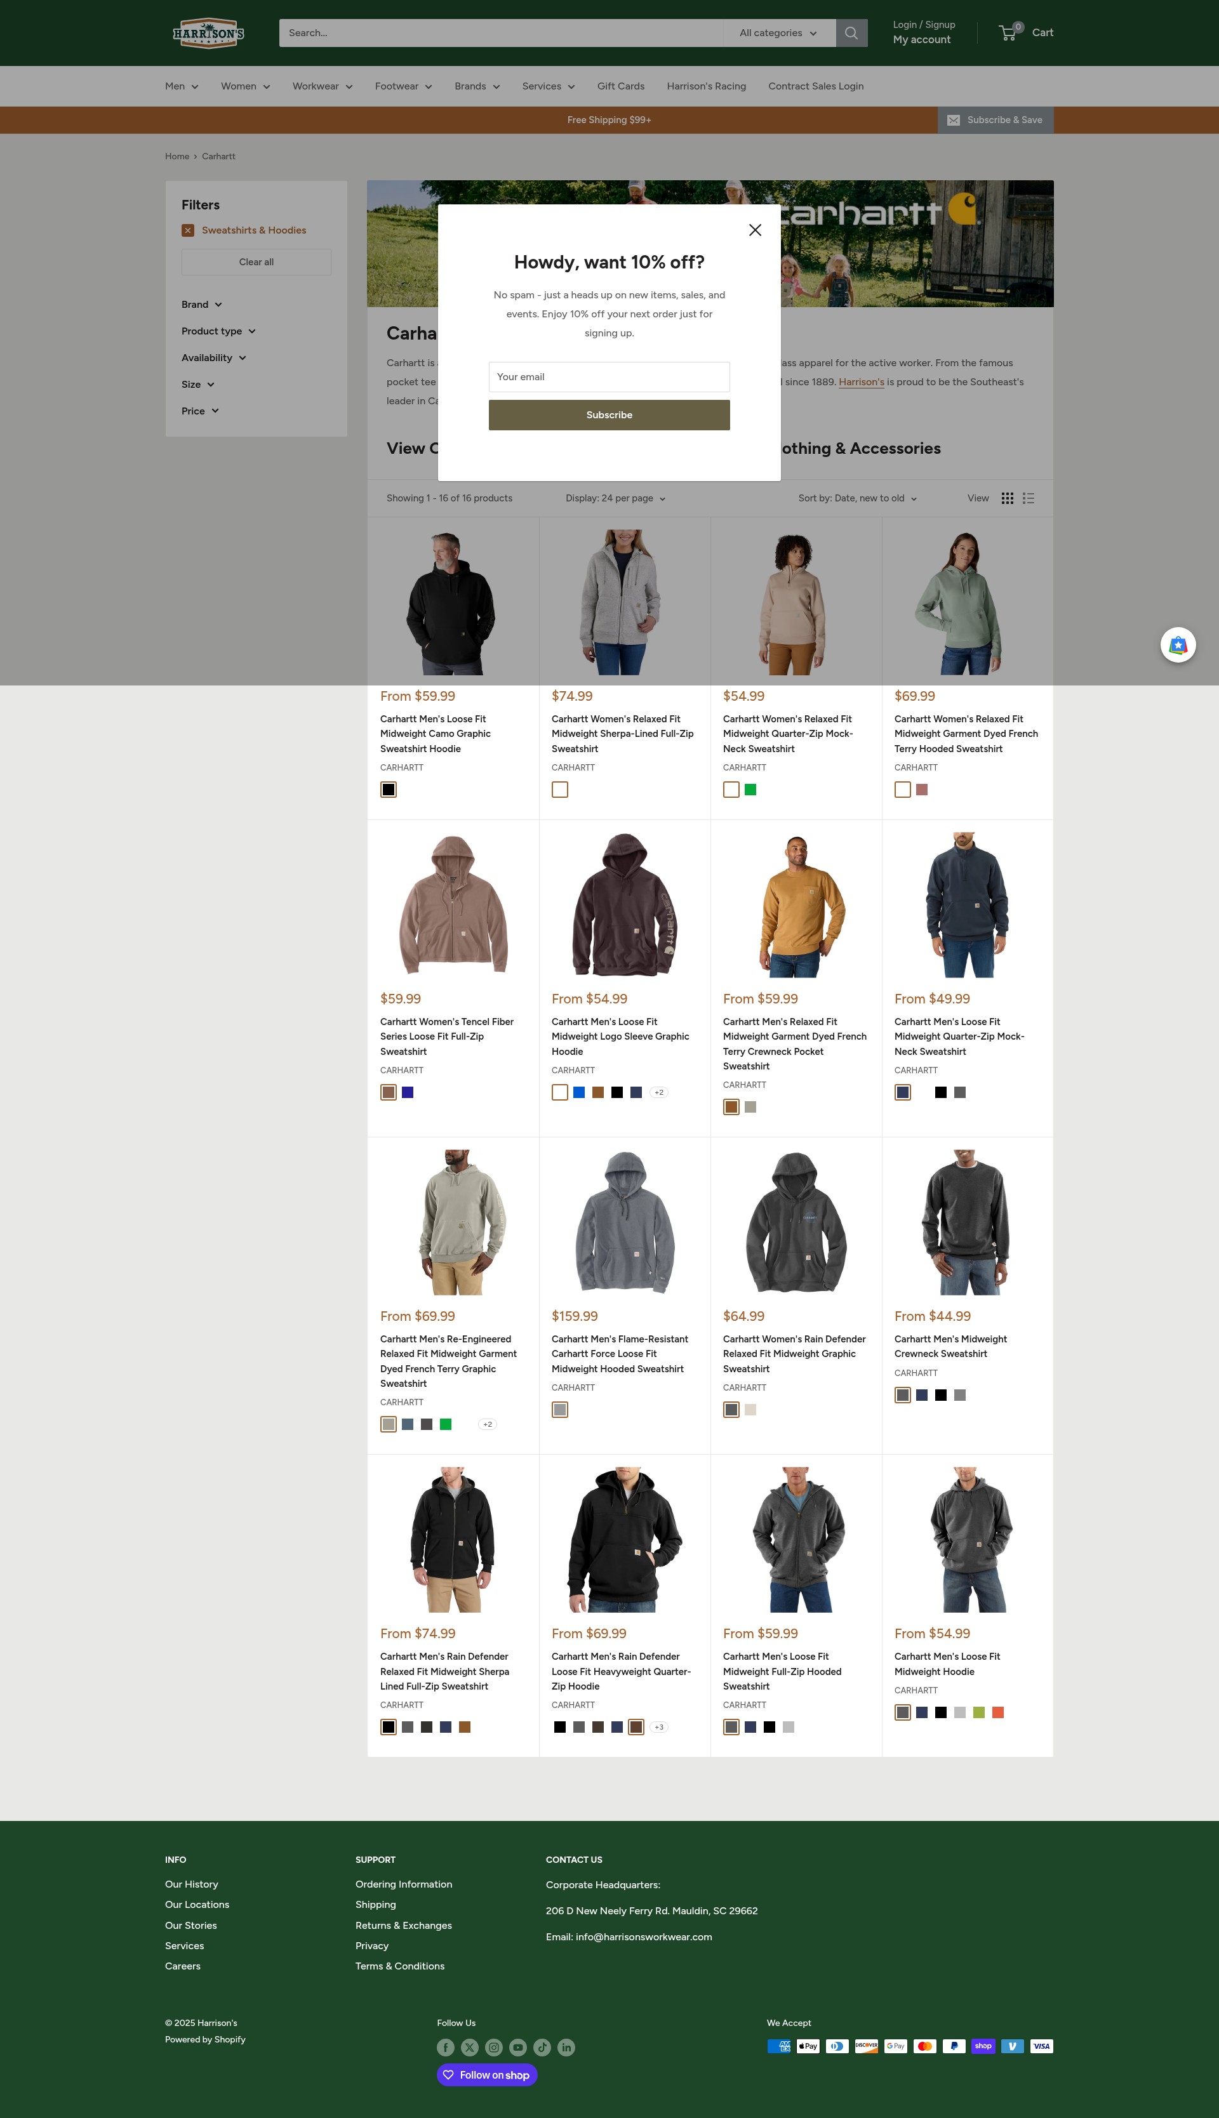This screenshot has width=1219, height=2118.
Task: Expand the Size filter
Action: coord(199,385)
